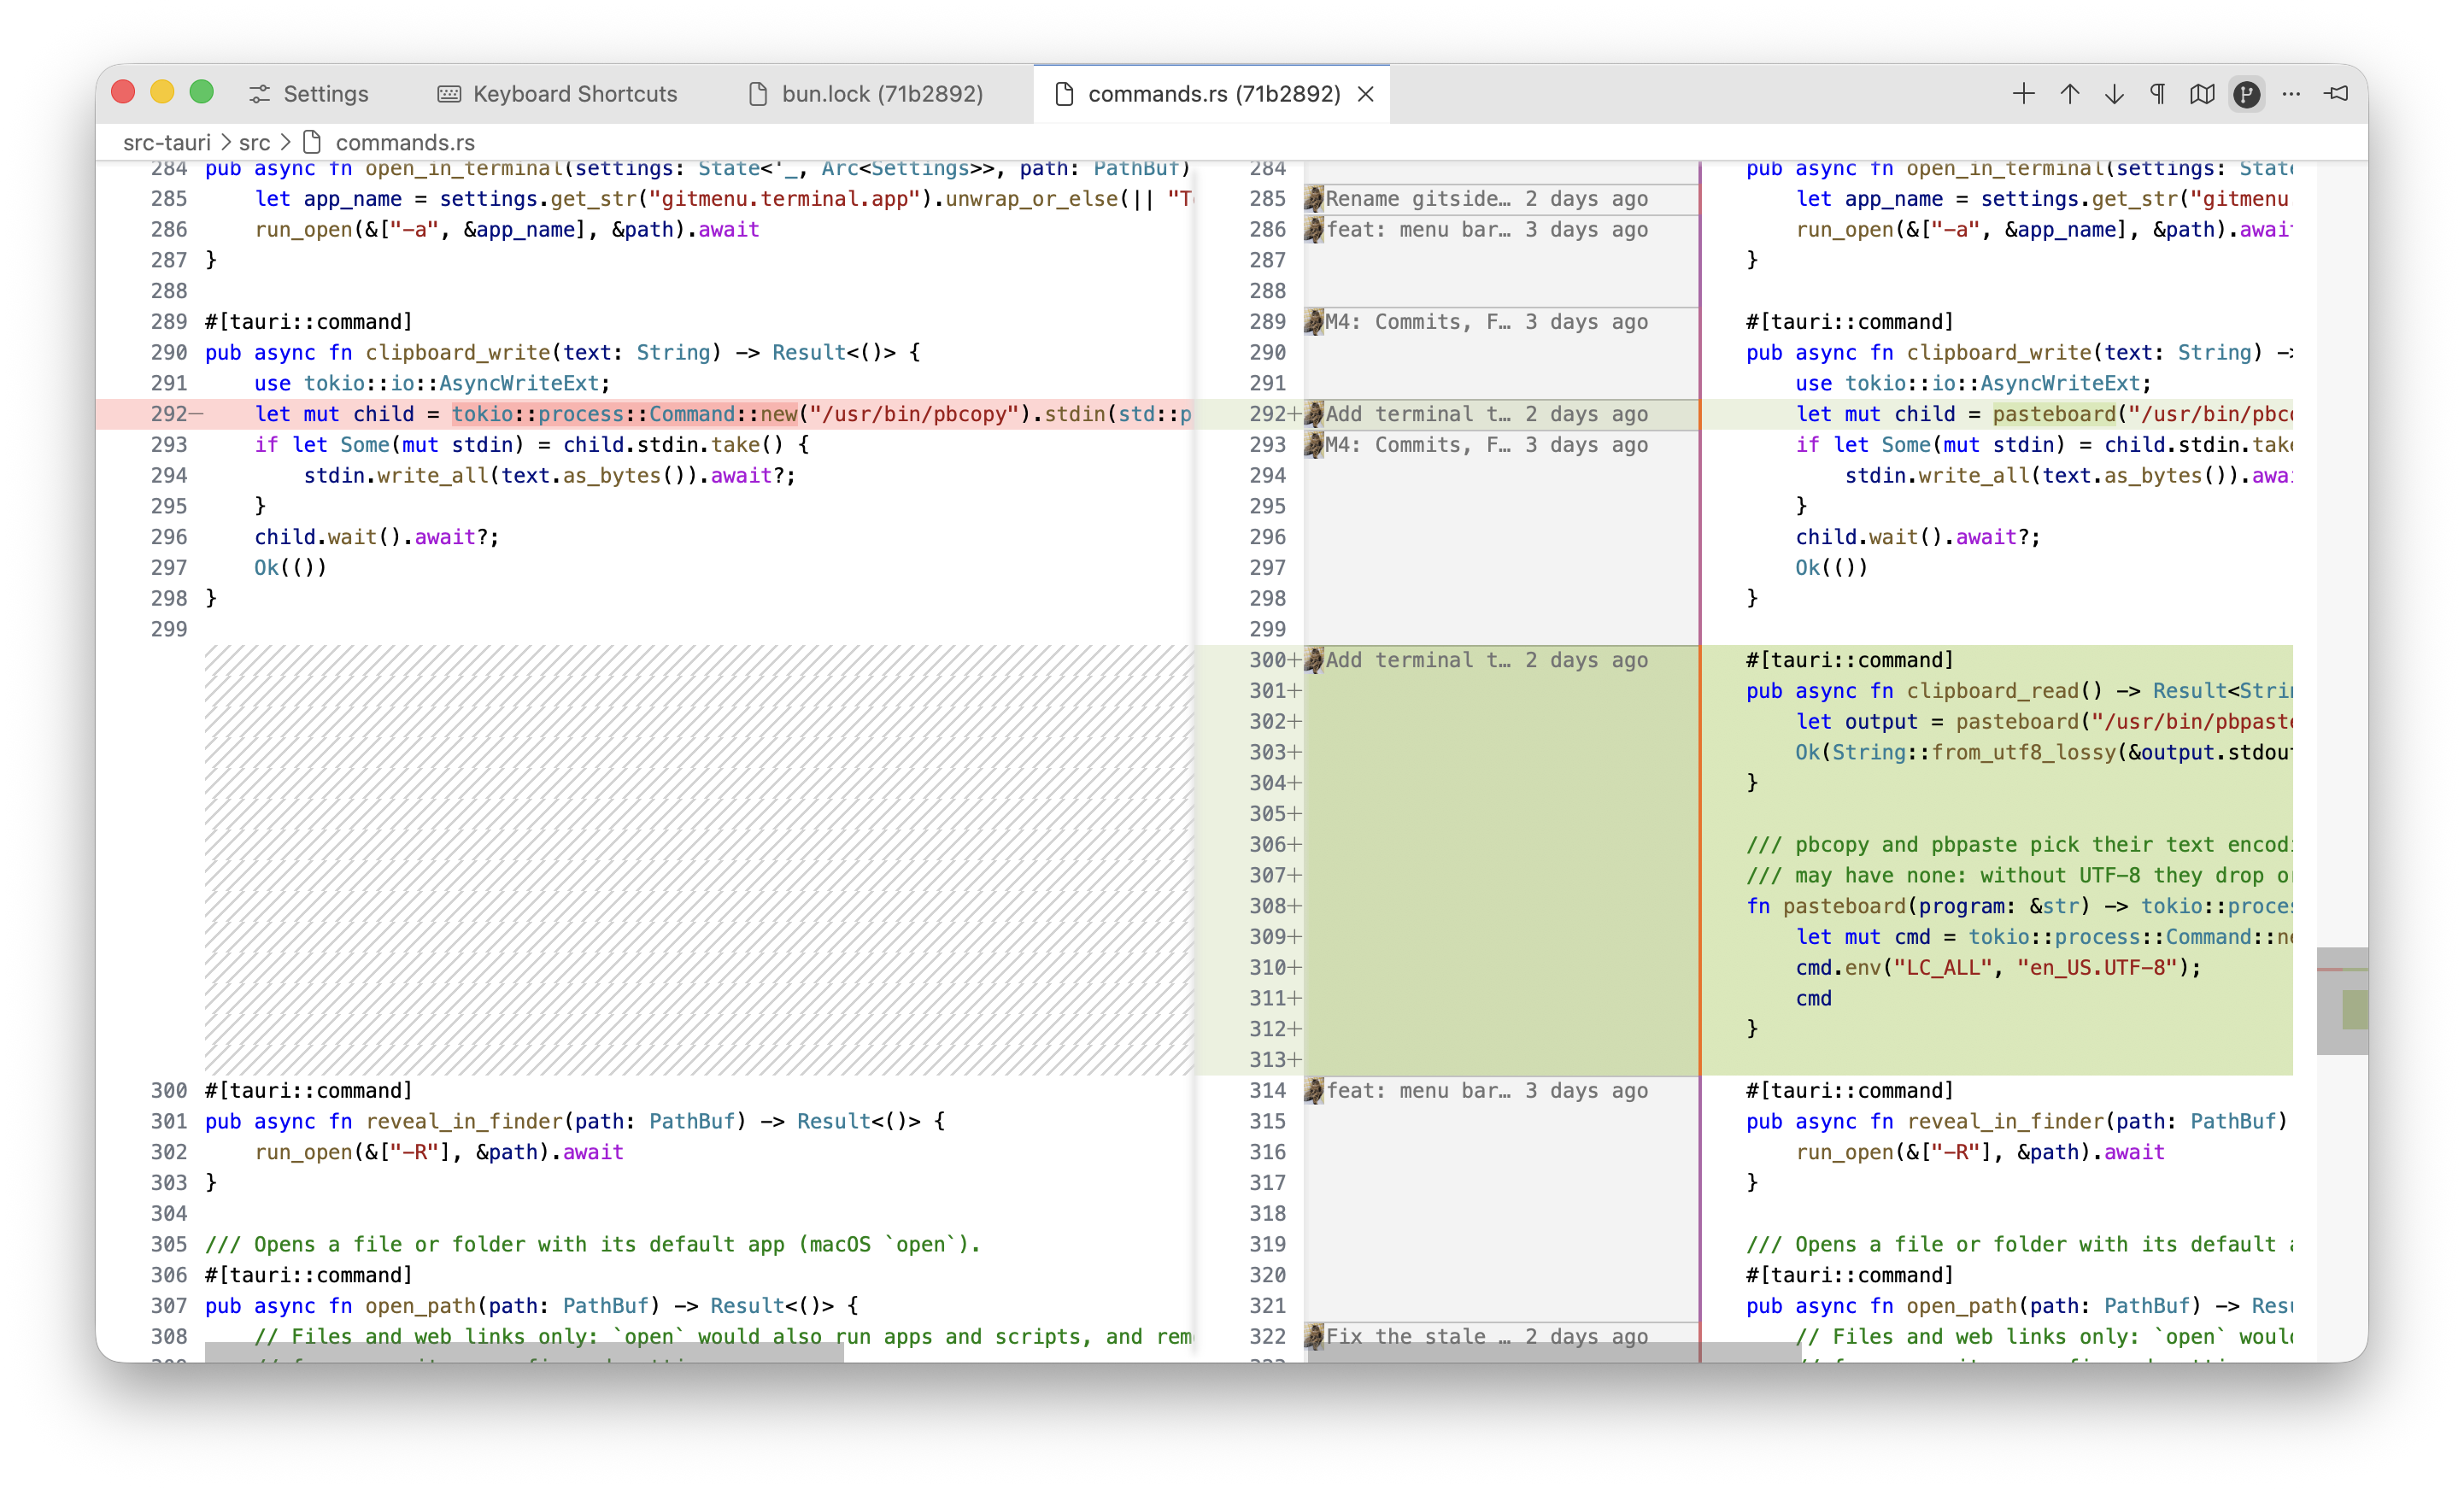Click commands.rs in the breadcrumb
Image resolution: width=2464 pixels, height=1489 pixels.
point(405,142)
